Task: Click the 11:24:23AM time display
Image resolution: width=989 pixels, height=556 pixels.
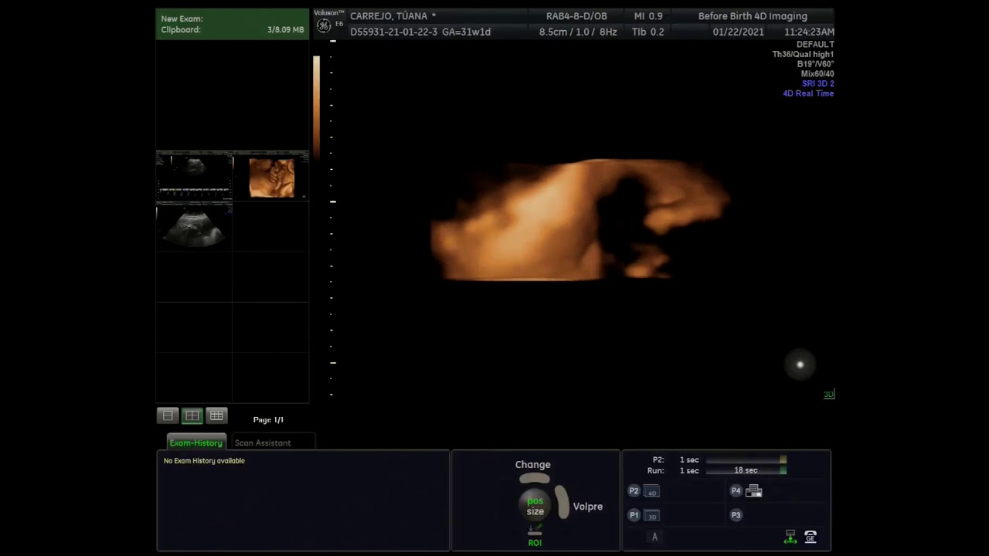Action: 809,32
